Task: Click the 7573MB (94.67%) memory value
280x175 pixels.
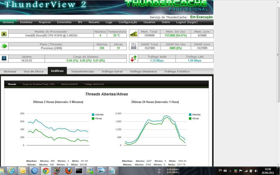Action: (x=176, y=35)
